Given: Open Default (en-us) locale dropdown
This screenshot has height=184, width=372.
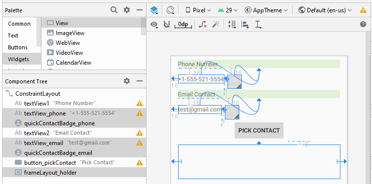Looking at the screenshot, I should click(325, 10).
